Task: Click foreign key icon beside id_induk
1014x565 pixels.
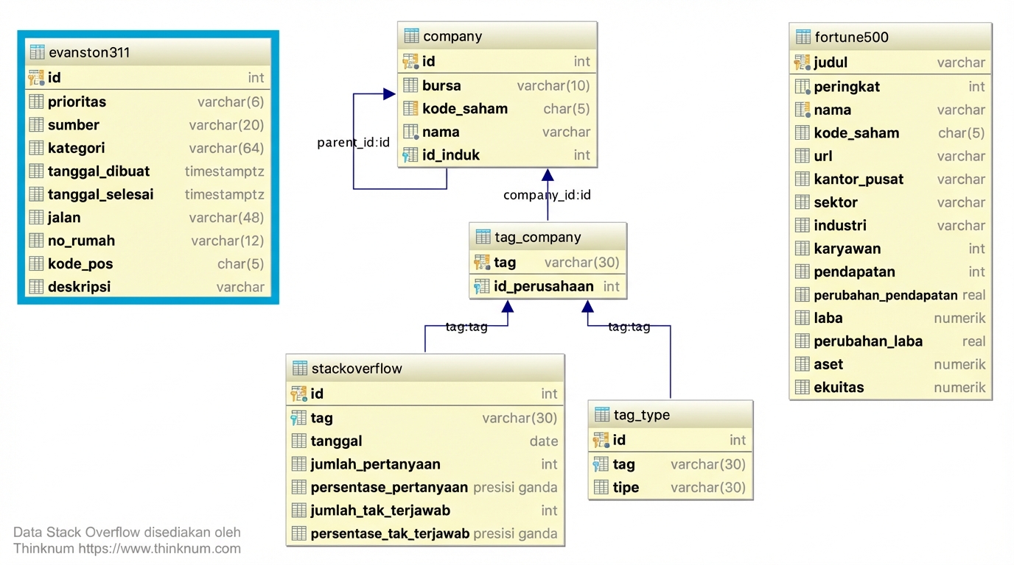Action: pyautogui.click(x=410, y=155)
